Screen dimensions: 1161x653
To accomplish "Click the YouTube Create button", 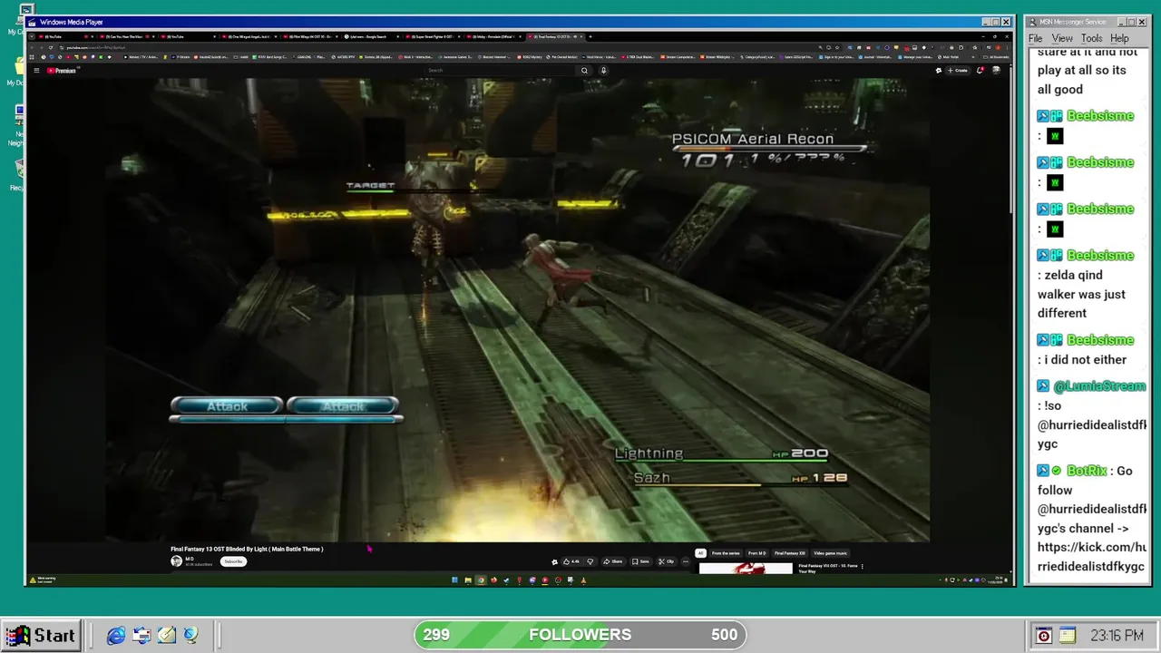I will click(x=959, y=70).
